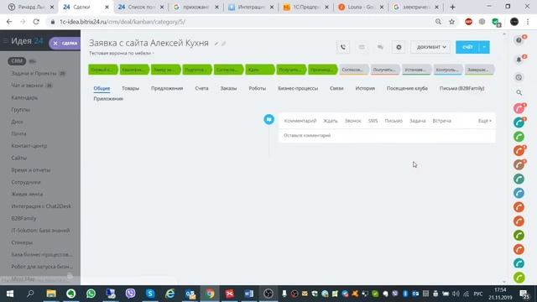Viewport: 537px width, 302px height.
Task: Open the Тестовая воронка по мебели pipeline selector
Action: point(122,53)
